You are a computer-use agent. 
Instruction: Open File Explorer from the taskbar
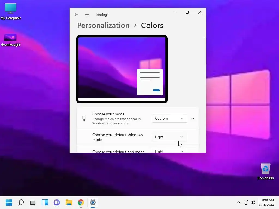pyautogui.click(x=69, y=202)
